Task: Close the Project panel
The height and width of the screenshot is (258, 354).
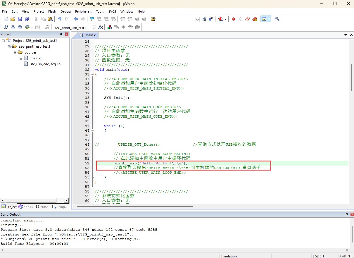Action: coord(66,34)
